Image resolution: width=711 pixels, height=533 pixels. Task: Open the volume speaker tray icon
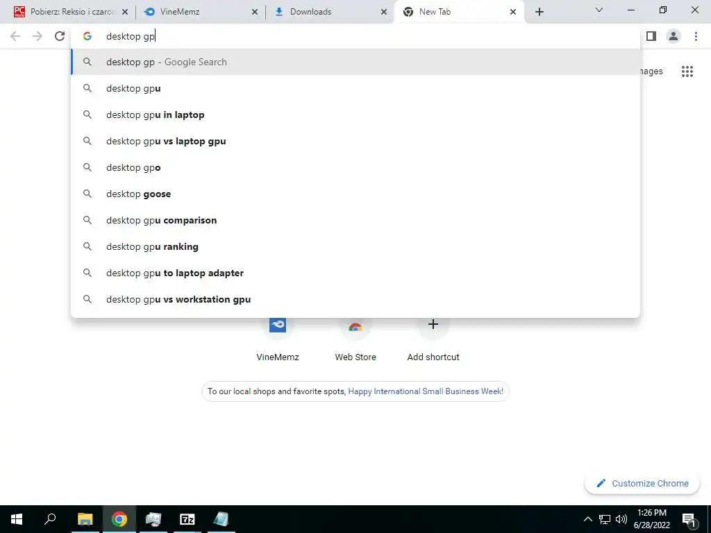pyautogui.click(x=621, y=519)
